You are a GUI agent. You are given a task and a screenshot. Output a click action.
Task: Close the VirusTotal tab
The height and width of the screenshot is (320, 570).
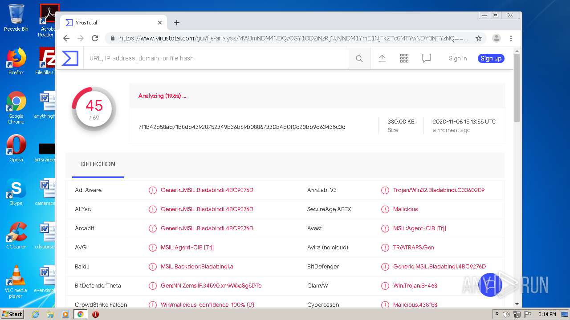coord(160,23)
